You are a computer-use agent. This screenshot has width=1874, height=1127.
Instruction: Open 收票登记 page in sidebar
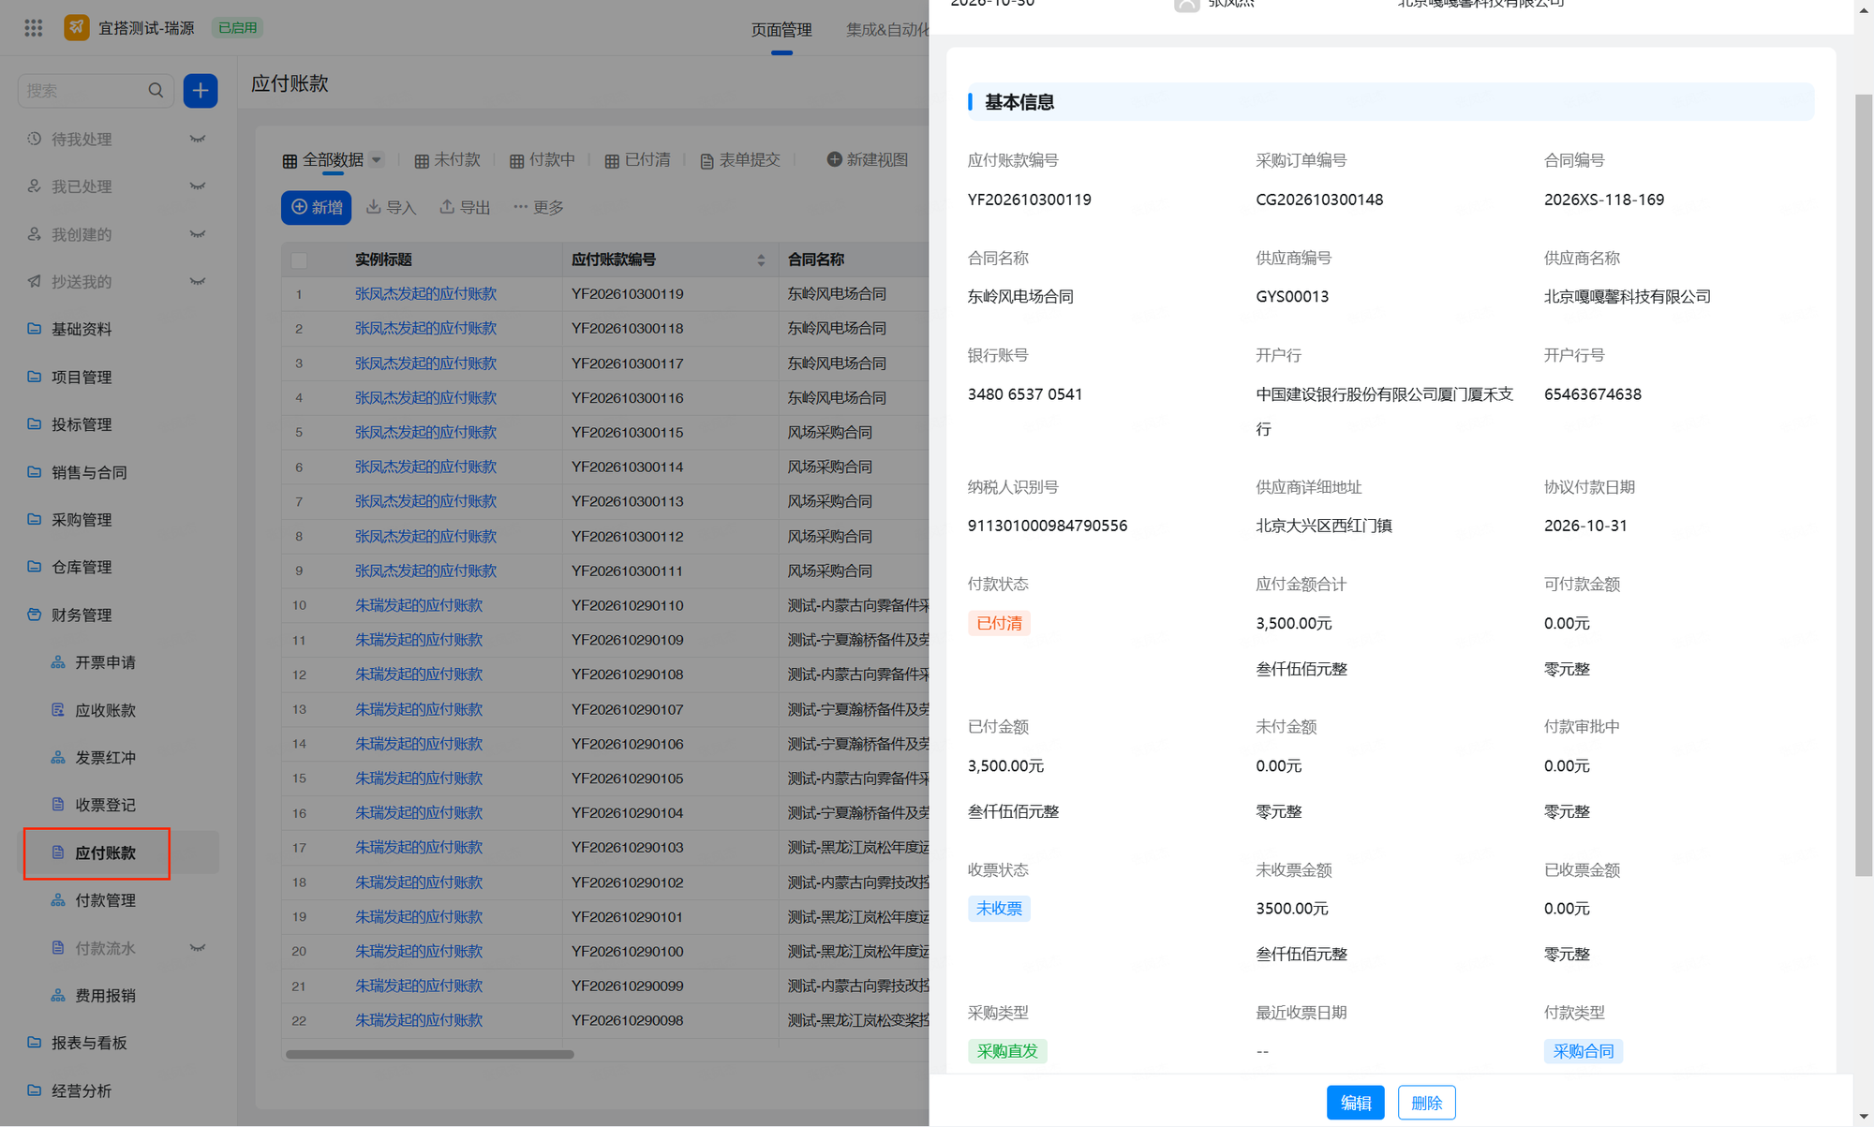pos(105,805)
